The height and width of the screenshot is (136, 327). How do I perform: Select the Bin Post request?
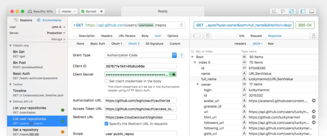(x=37, y=65)
